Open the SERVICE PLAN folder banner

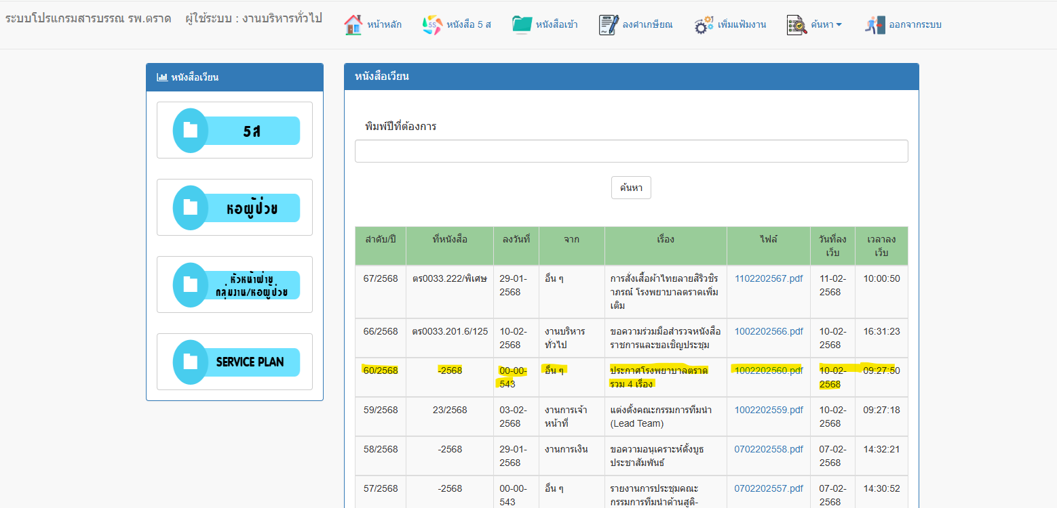[x=235, y=362]
